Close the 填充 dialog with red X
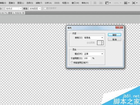 point(119,27)
